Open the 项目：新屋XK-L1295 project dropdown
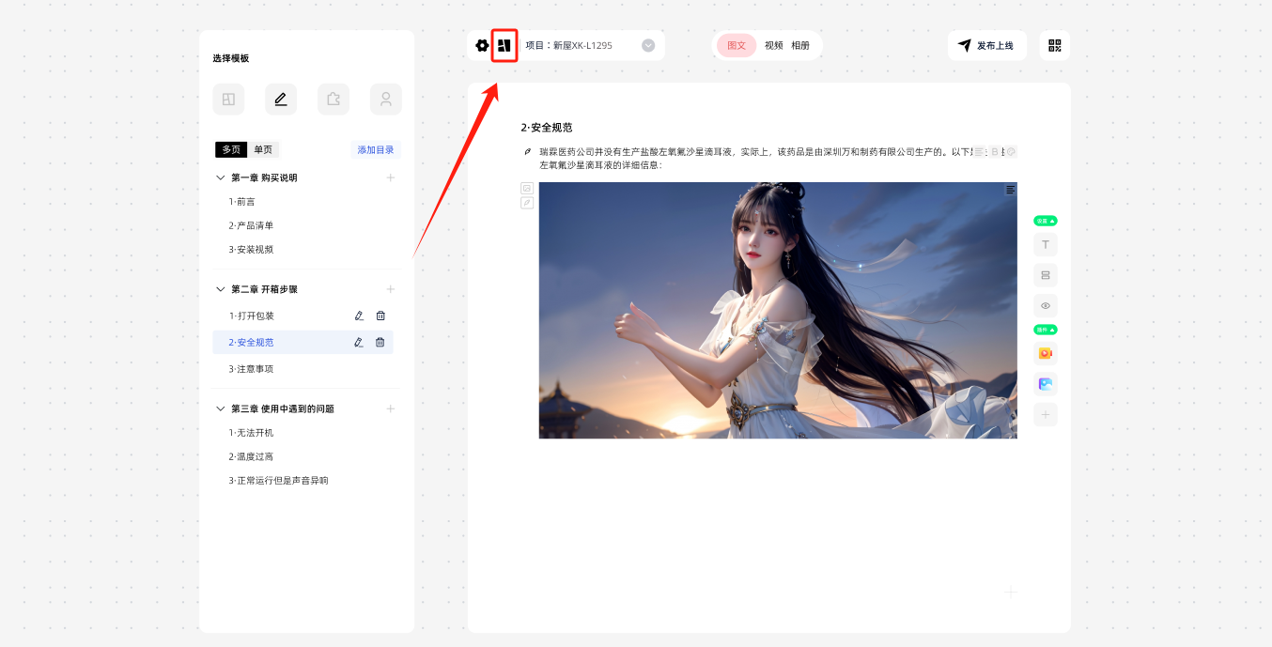Viewport: 1272px width, 647px height. [x=648, y=45]
